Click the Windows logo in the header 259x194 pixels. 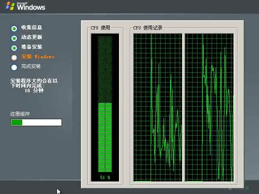(x=25, y=6)
